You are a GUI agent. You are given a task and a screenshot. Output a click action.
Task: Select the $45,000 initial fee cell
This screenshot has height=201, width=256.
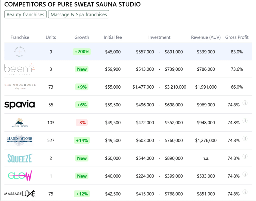[x=113, y=52]
